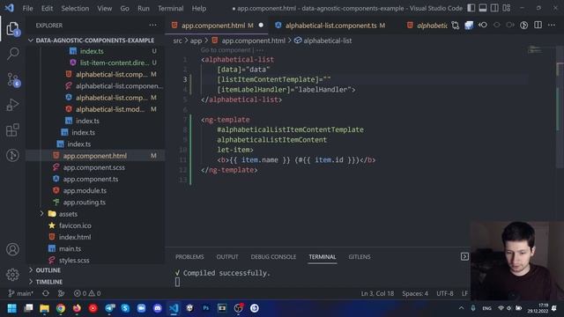This screenshot has height=317, width=564.
Task: Open app.component.scss in explorer
Action: 94,167
